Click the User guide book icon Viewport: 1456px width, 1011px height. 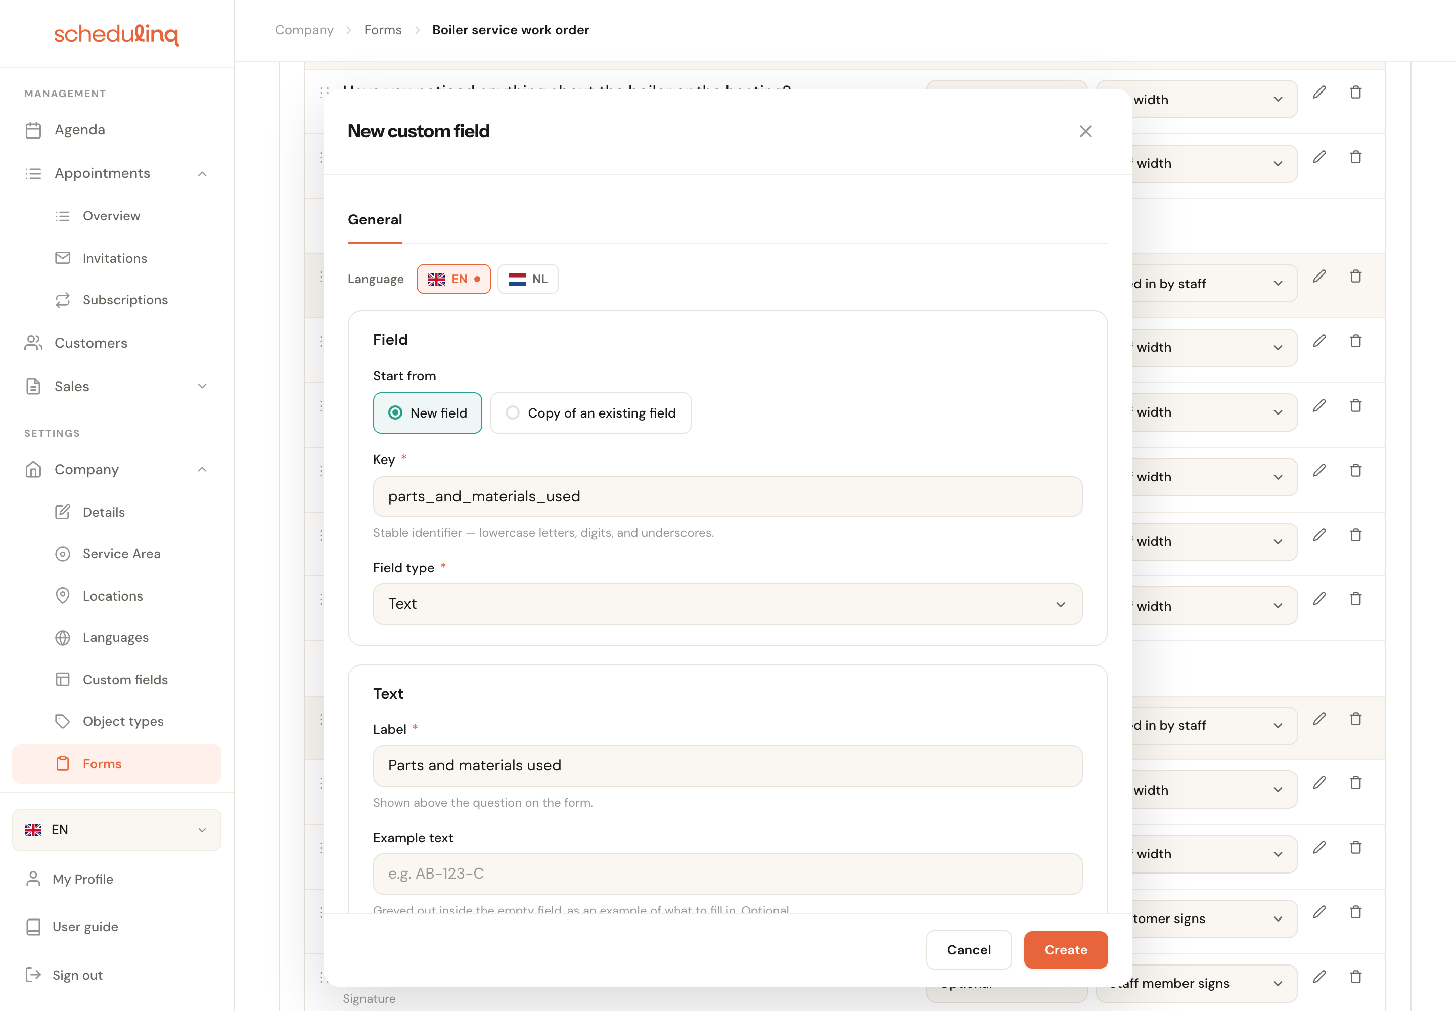click(x=33, y=927)
